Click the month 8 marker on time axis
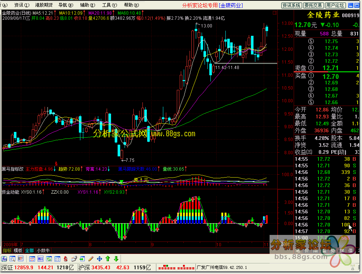 point(90,245)
